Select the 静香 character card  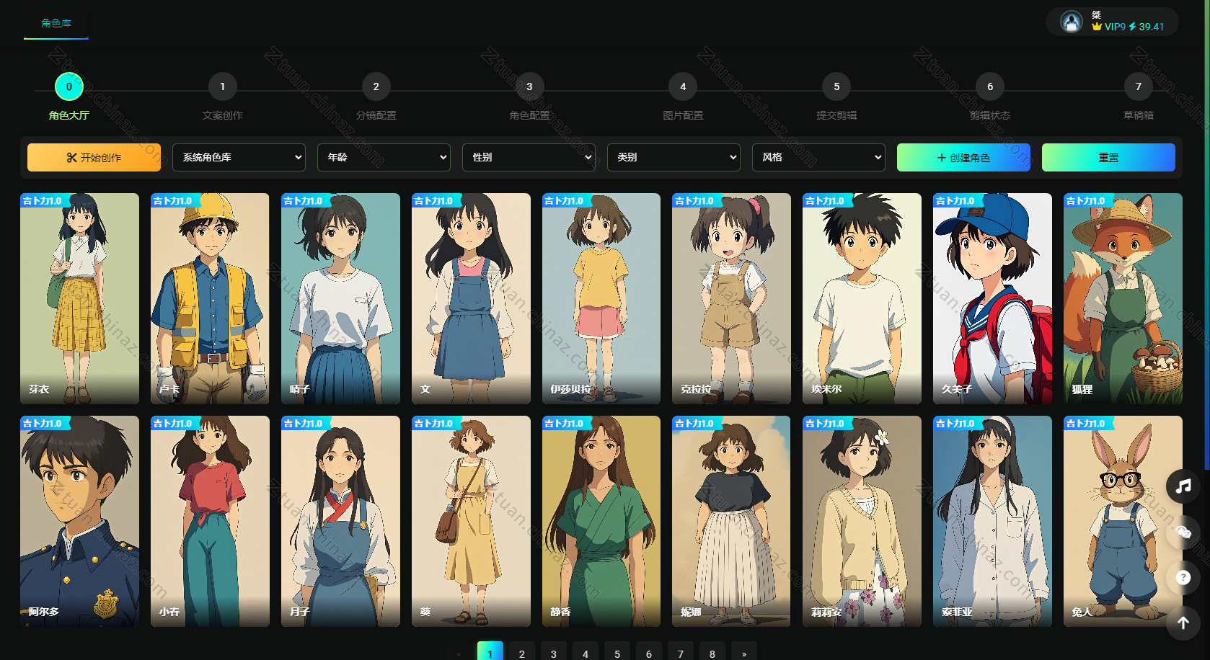coord(601,521)
